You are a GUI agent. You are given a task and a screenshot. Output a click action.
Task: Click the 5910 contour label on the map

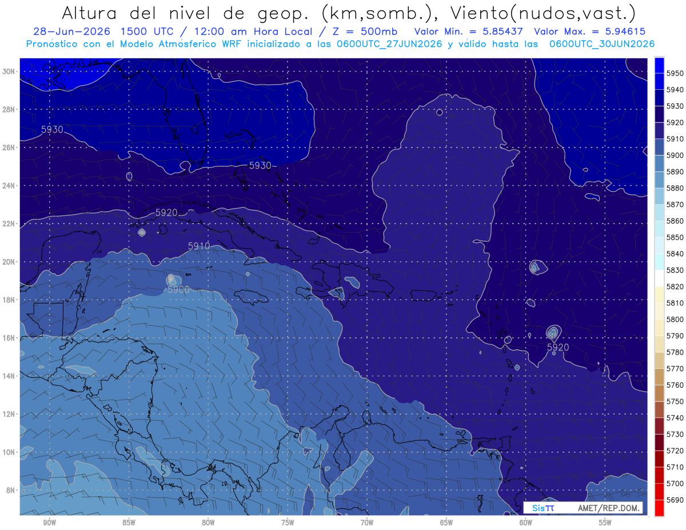click(x=199, y=246)
